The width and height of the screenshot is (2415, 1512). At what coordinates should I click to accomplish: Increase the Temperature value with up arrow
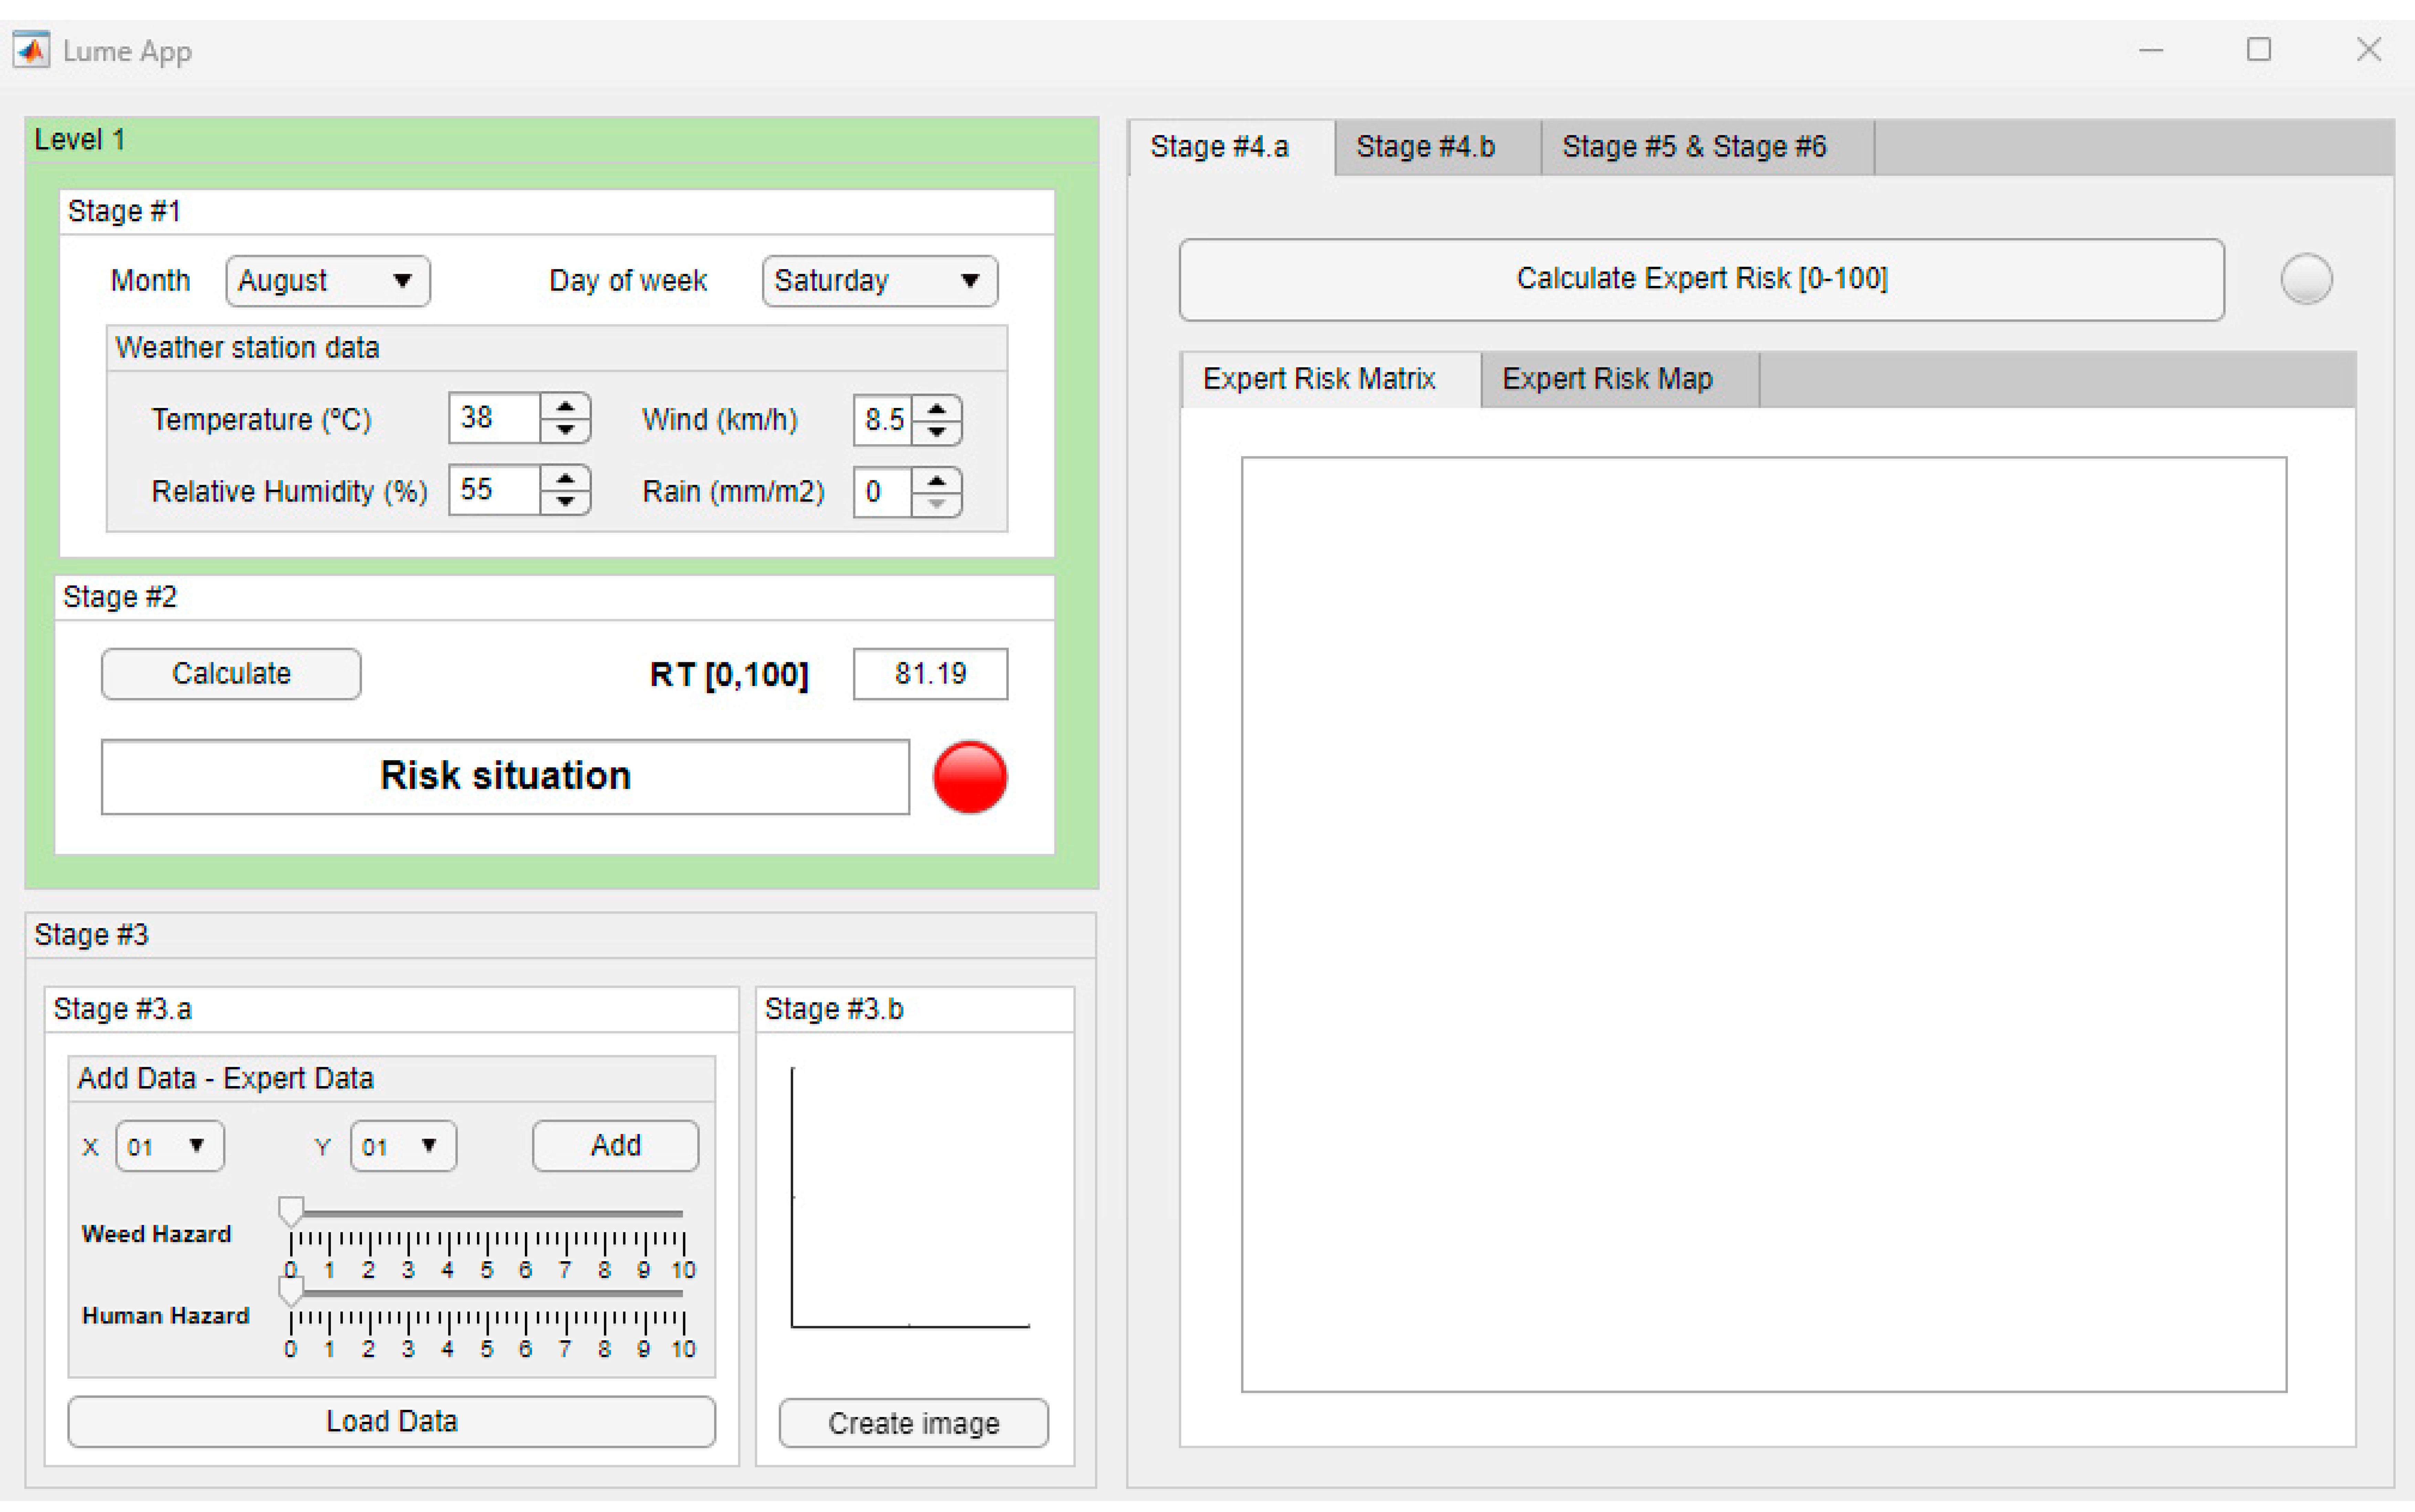click(565, 406)
